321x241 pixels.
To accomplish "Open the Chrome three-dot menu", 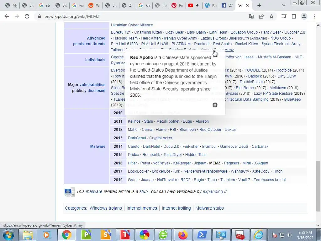I will click(314, 16).
